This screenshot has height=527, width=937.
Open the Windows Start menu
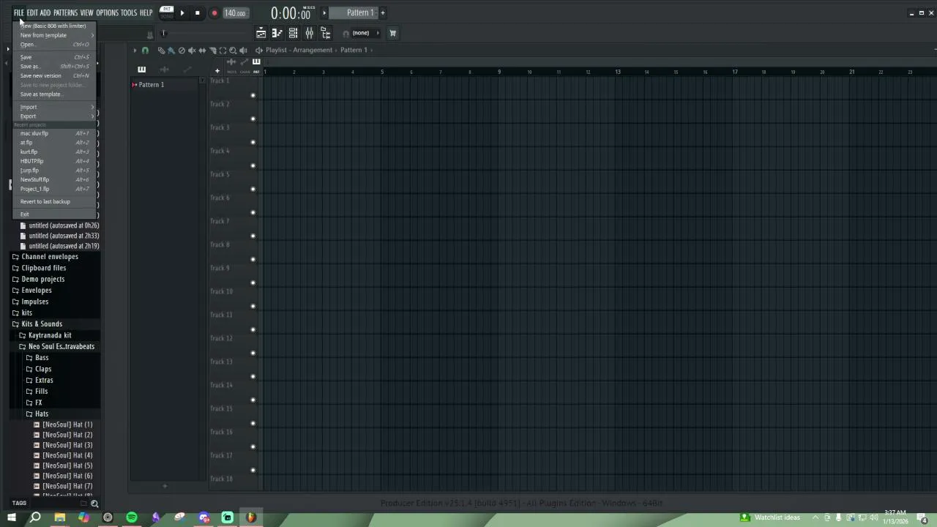pyautogui.click(x=11, y=517)
